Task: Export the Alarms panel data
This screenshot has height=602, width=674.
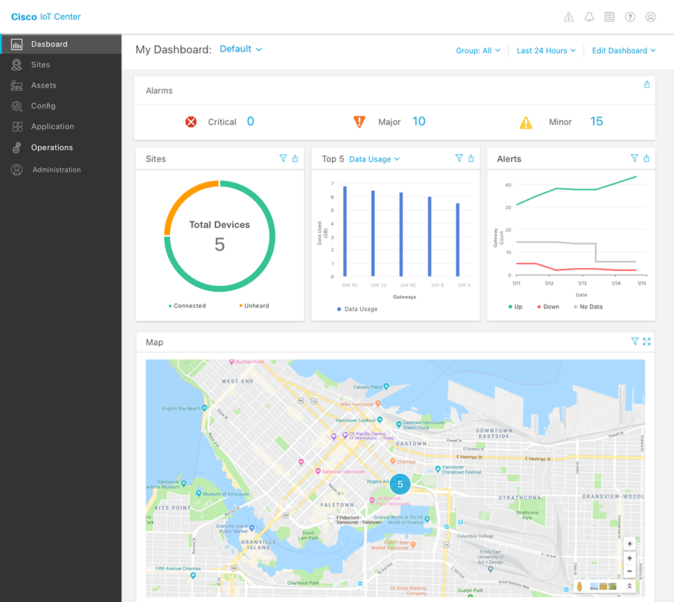Action: 647,84
